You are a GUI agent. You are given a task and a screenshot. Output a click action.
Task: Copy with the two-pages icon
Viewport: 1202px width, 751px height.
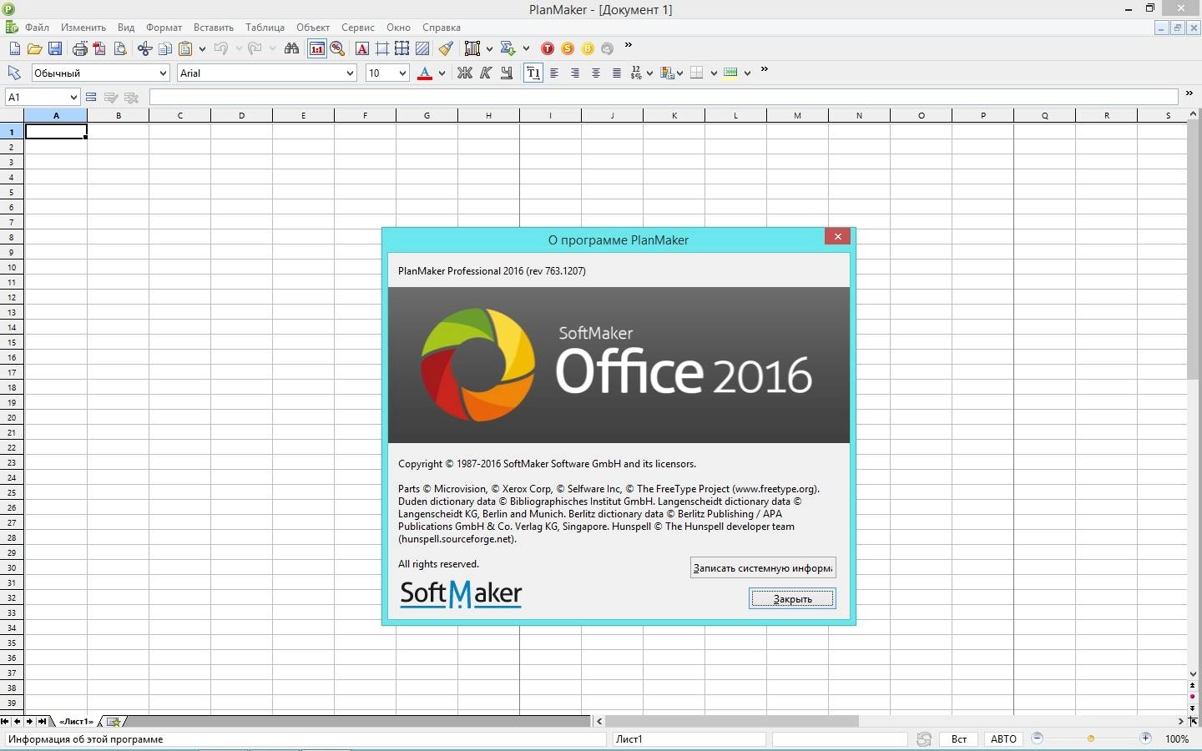164,48
